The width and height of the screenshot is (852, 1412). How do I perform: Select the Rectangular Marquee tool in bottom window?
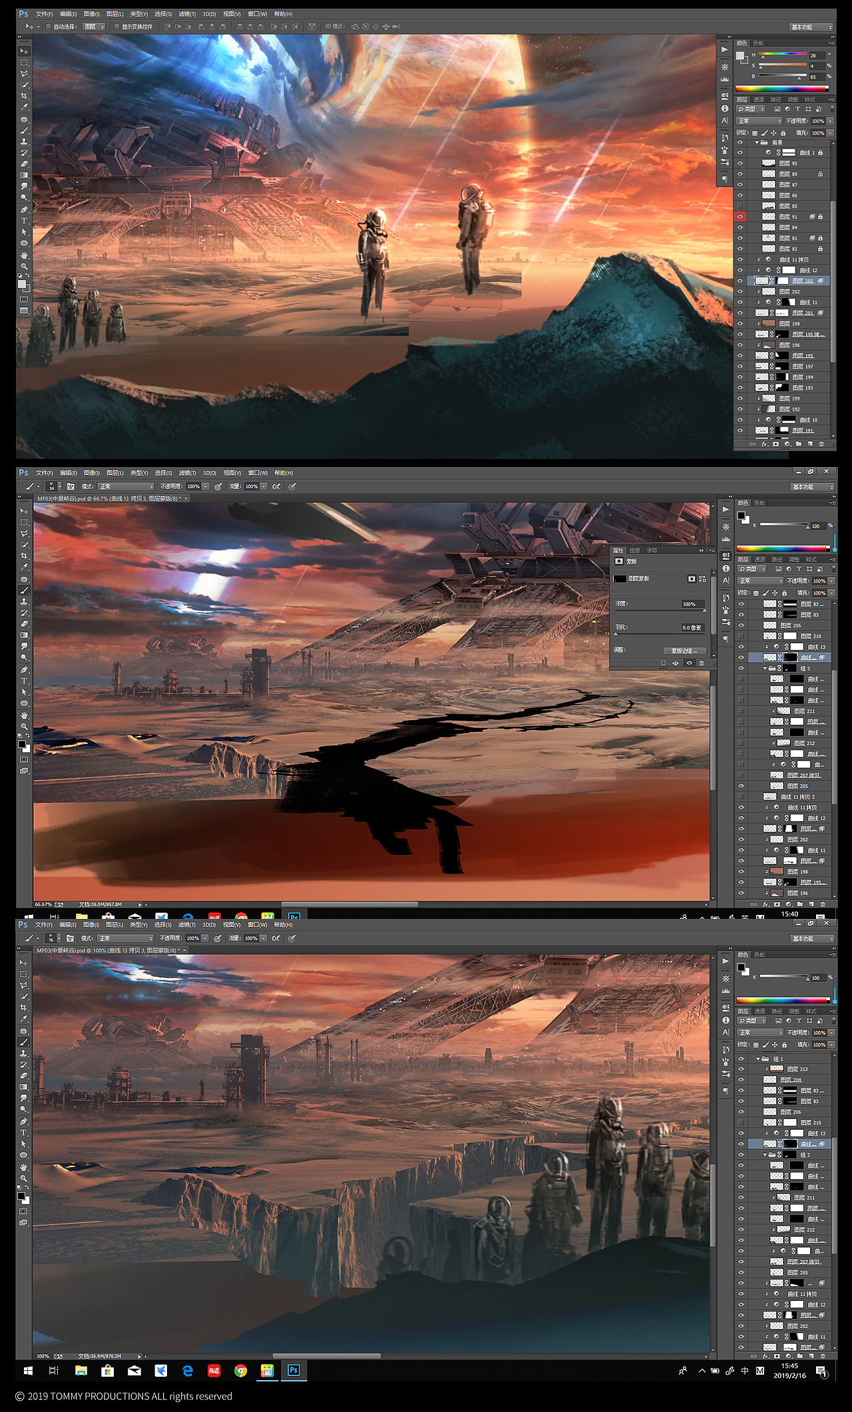click(x=24, y=974)
